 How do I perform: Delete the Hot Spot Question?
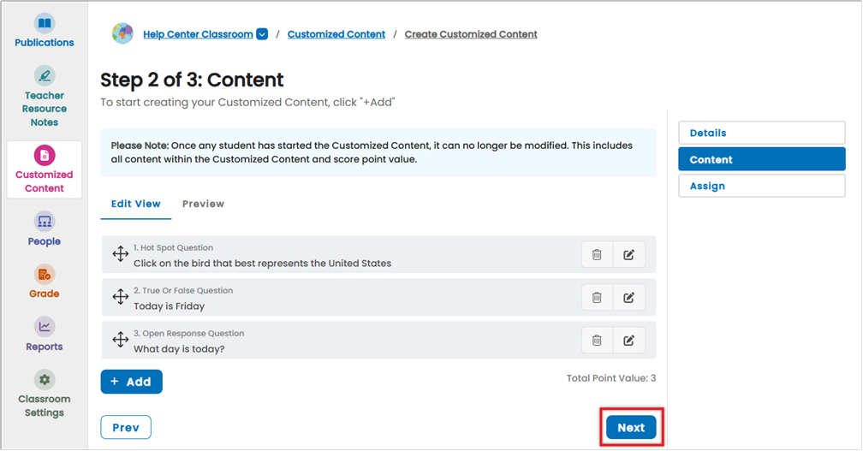point(597,255)
